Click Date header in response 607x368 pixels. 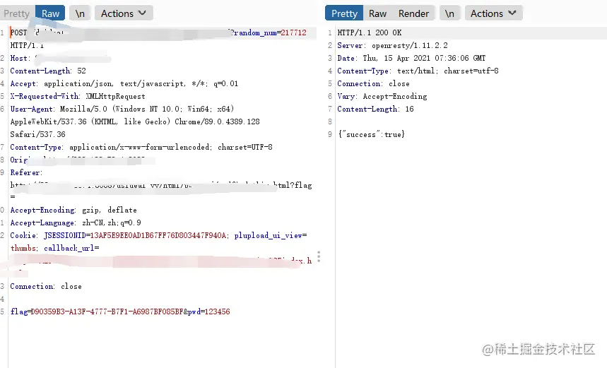click(x=411, y=59)
